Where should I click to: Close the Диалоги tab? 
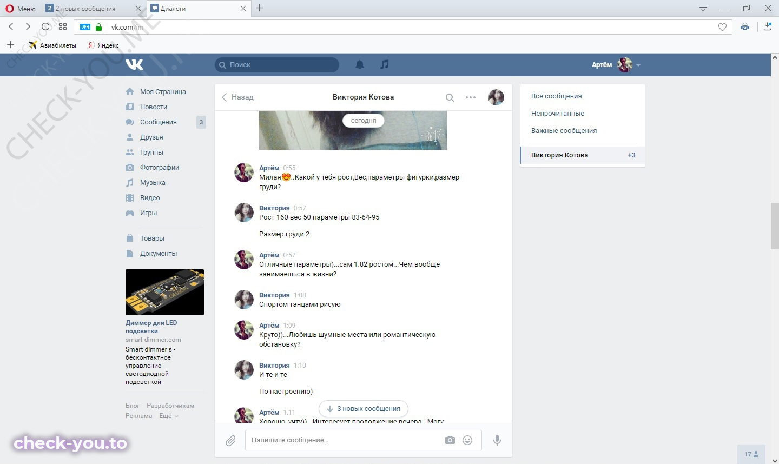click(x=243, y=9)
